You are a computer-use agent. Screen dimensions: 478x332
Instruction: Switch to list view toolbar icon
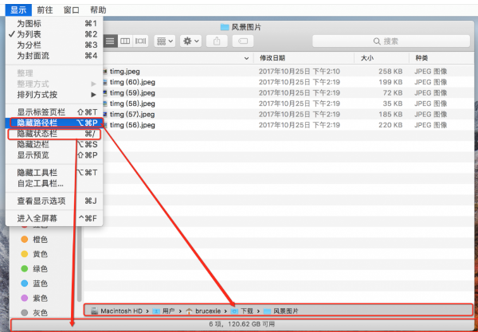point(110,41)
